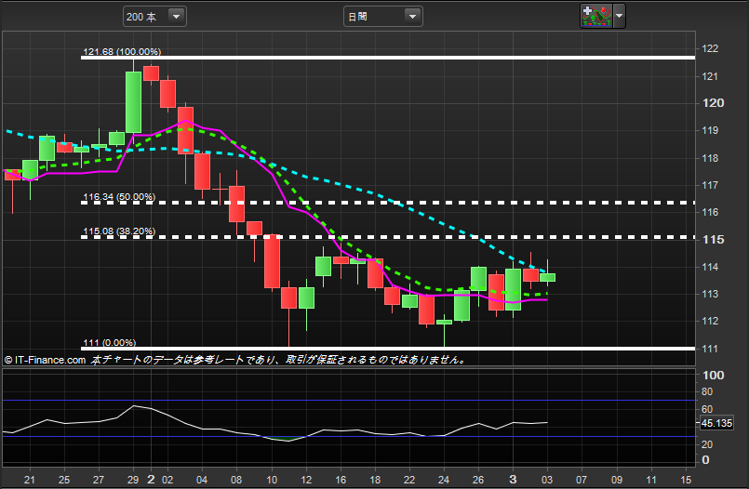Open the 200本 bar count dropdown
This screenshot has width=749, height=489.
pyautogui.click(x=154, y=17)
